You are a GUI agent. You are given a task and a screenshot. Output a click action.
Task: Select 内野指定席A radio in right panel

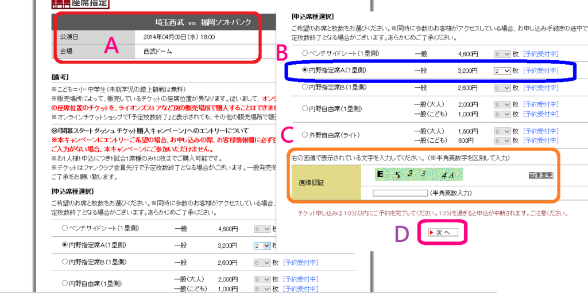[305, 70]
